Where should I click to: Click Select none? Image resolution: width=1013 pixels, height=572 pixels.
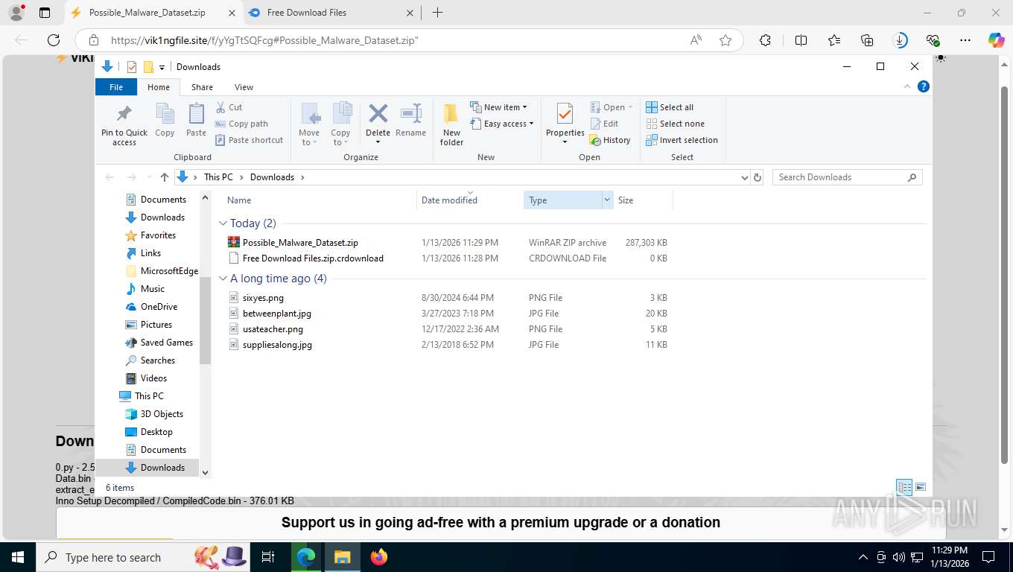pyautogui.click(x=675, y=124)
